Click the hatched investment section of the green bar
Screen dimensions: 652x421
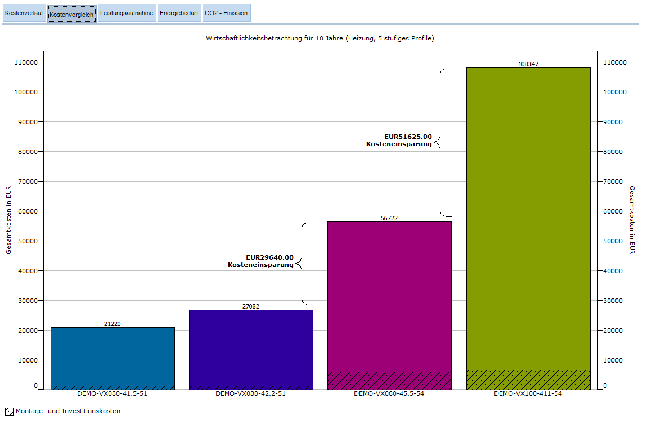(x=528, y=380)
